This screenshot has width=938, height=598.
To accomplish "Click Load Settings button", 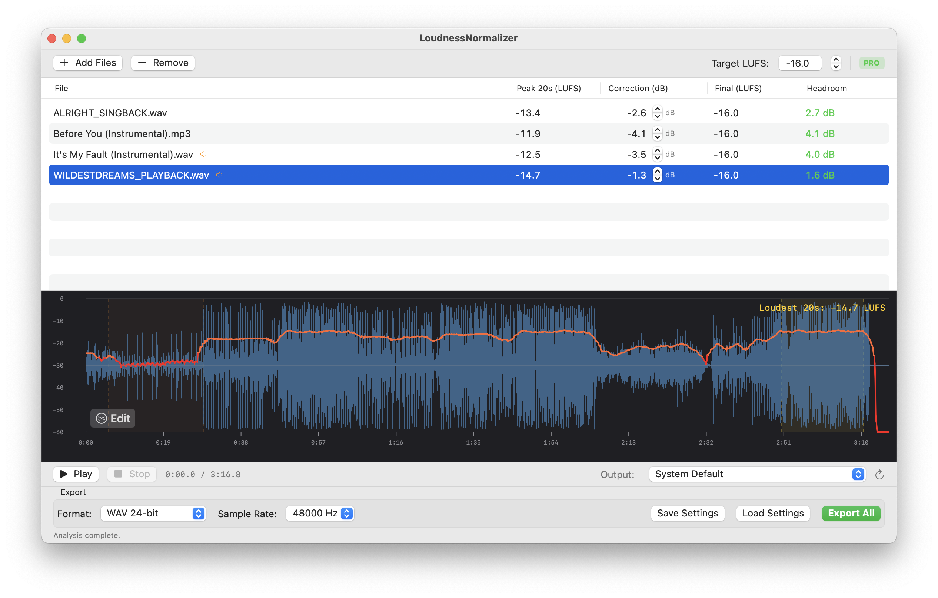I will pyautogui.click(x=773, y=514).
